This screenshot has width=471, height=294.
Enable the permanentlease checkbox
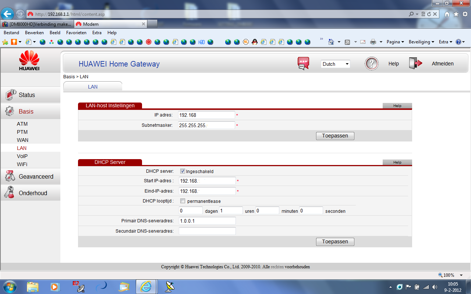tap(183, 201)
